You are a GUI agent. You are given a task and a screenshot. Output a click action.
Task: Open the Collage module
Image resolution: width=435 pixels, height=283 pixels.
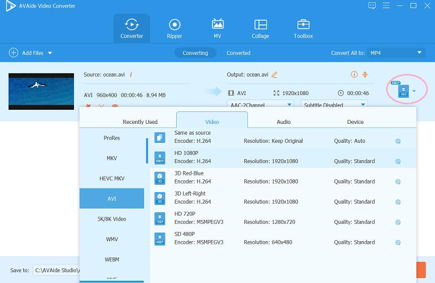pyautogui.click(x=260, y=28)
